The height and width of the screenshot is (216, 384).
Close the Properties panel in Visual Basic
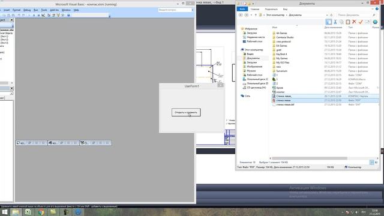point(11,88)
